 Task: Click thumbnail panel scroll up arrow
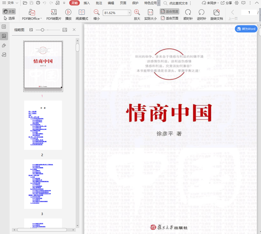[x=77, y=41]
